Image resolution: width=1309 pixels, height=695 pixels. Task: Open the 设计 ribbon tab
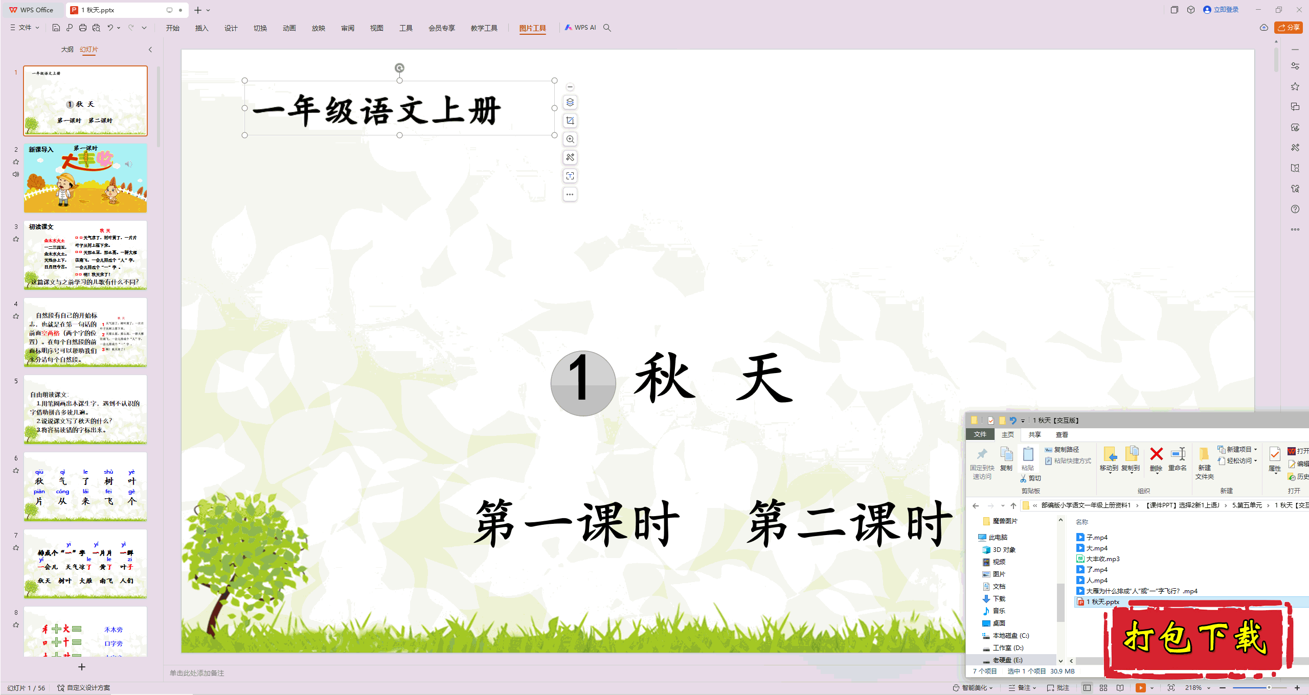point(231,28)
